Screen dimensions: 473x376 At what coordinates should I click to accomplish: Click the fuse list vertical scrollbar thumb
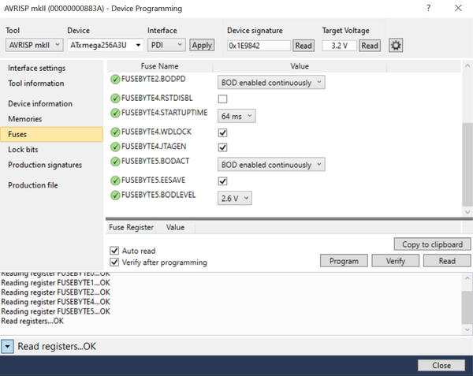pos(467,164)
